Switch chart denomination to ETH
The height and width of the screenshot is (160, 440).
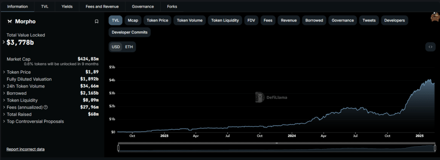(129, 47)
